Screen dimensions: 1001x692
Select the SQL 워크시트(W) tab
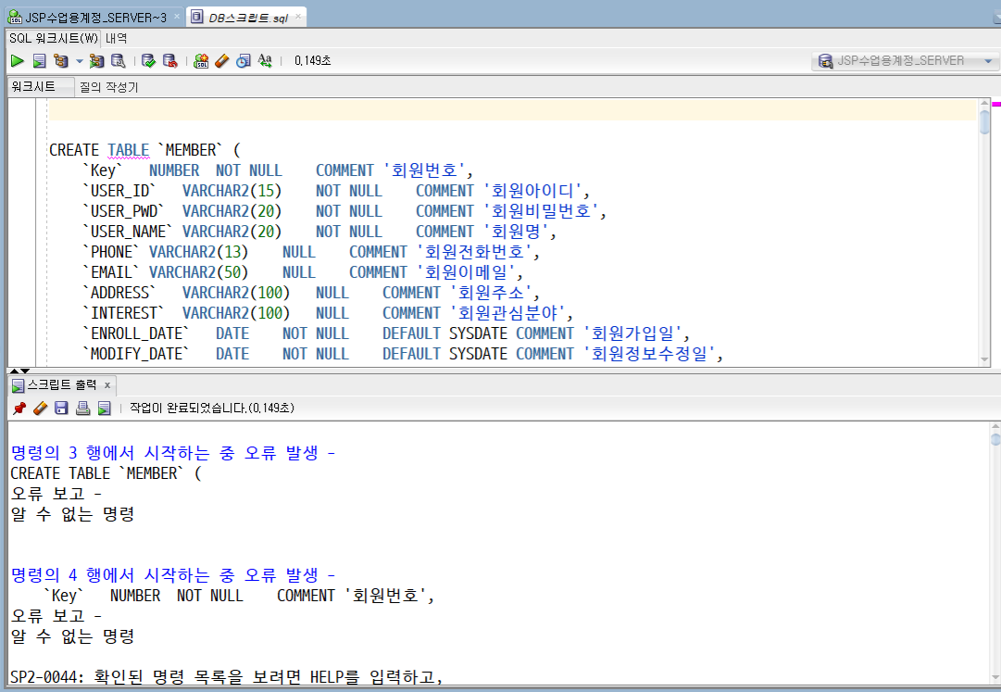coord(54,38)
